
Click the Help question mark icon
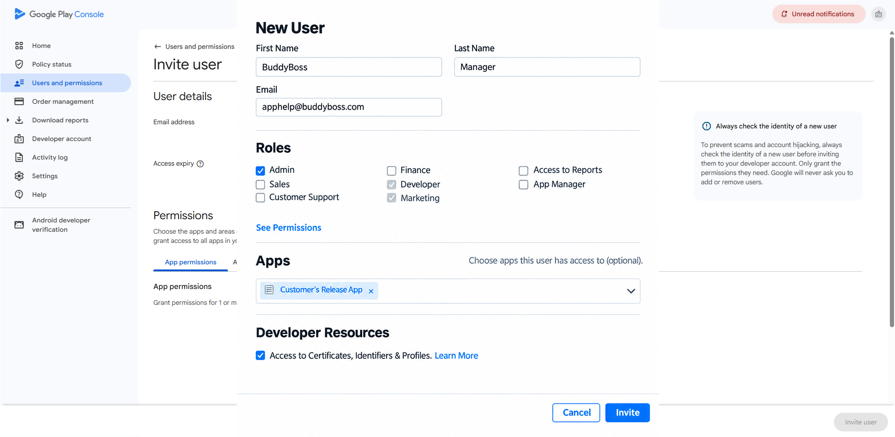click(x=19, y=195)
